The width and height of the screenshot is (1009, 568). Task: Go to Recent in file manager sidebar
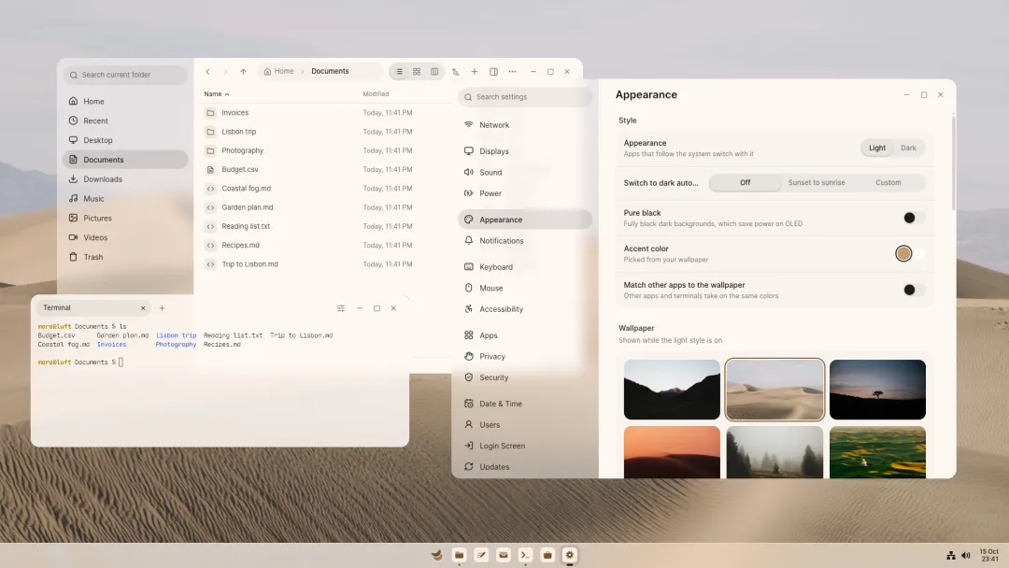125,121
